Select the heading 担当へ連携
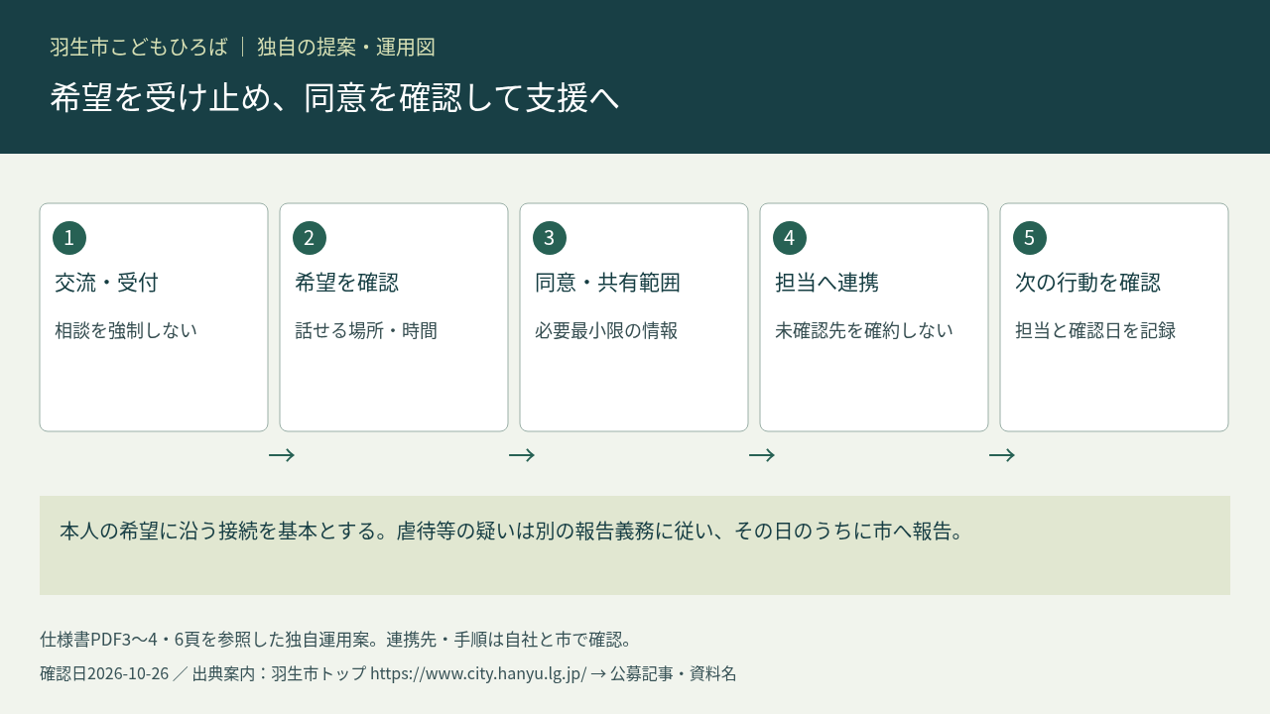Screen dimensions: 1270x714 (x=826, y=283)
